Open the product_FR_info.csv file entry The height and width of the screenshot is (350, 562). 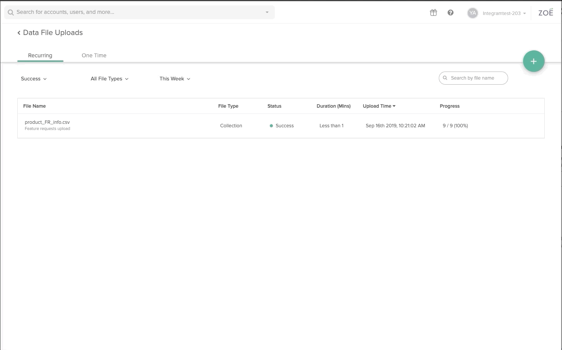47,122
